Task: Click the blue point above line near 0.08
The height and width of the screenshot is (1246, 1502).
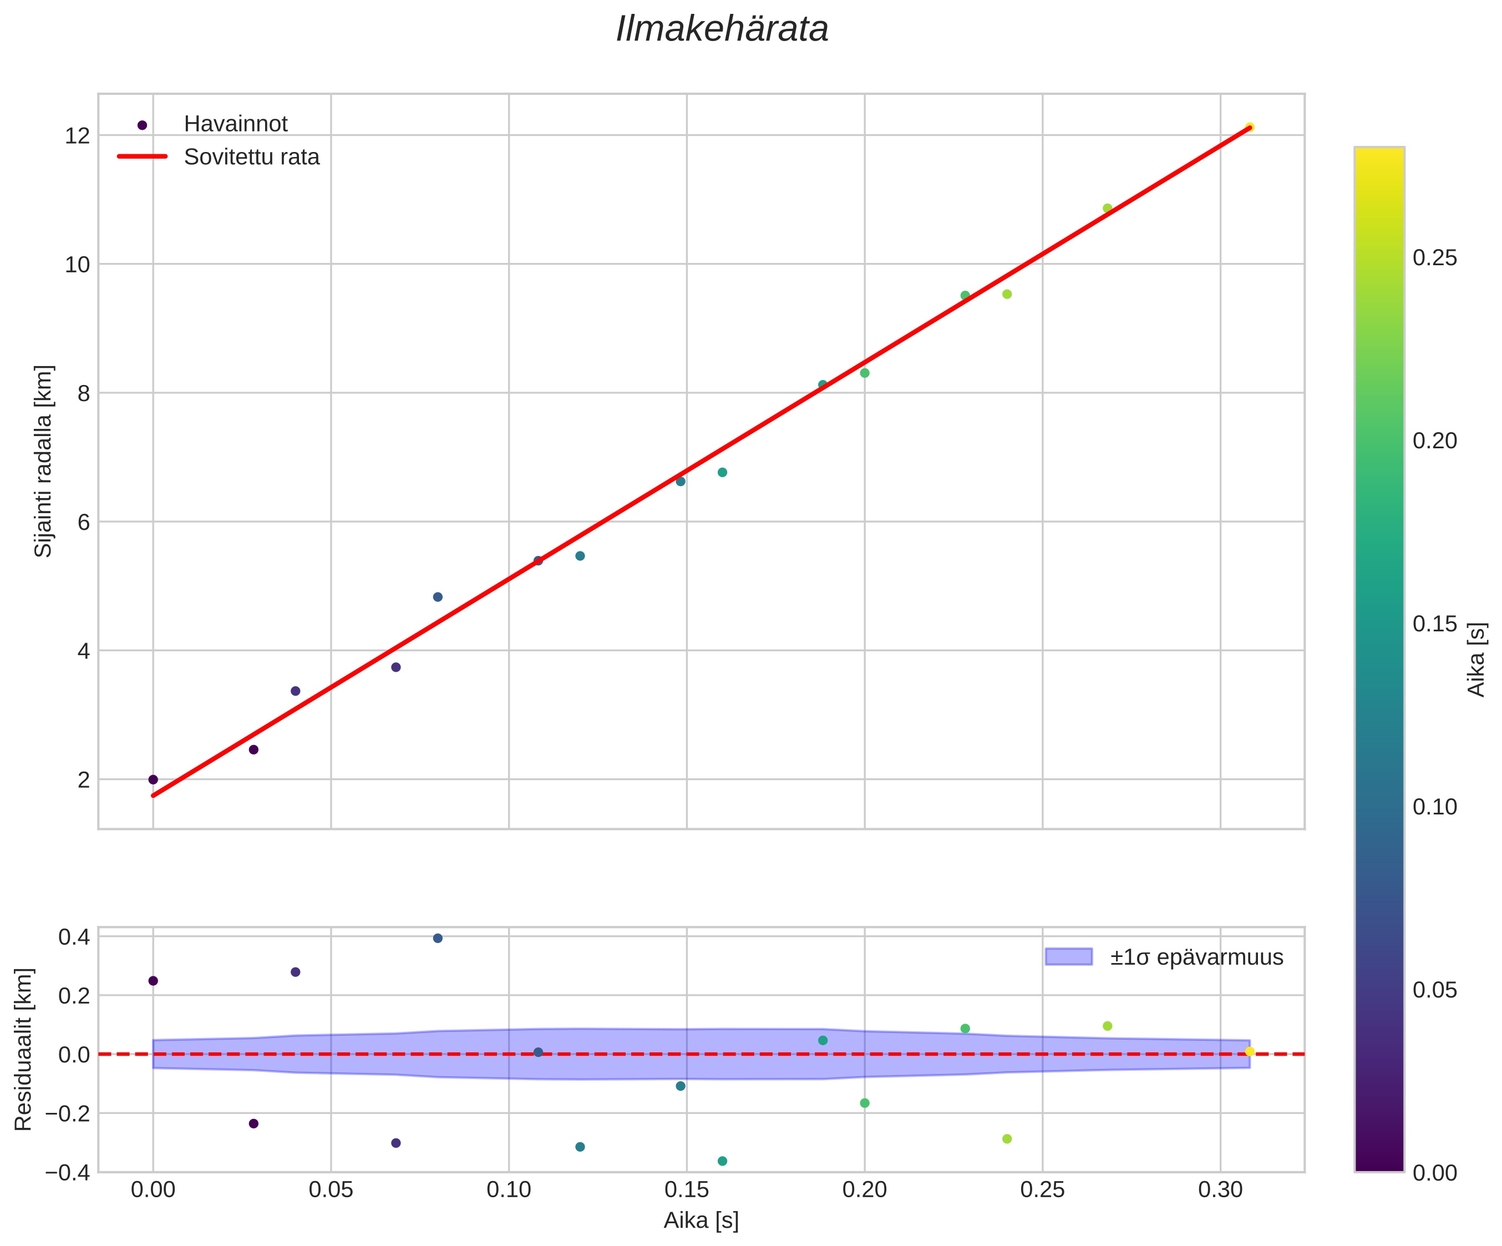Action: [438, 597]
